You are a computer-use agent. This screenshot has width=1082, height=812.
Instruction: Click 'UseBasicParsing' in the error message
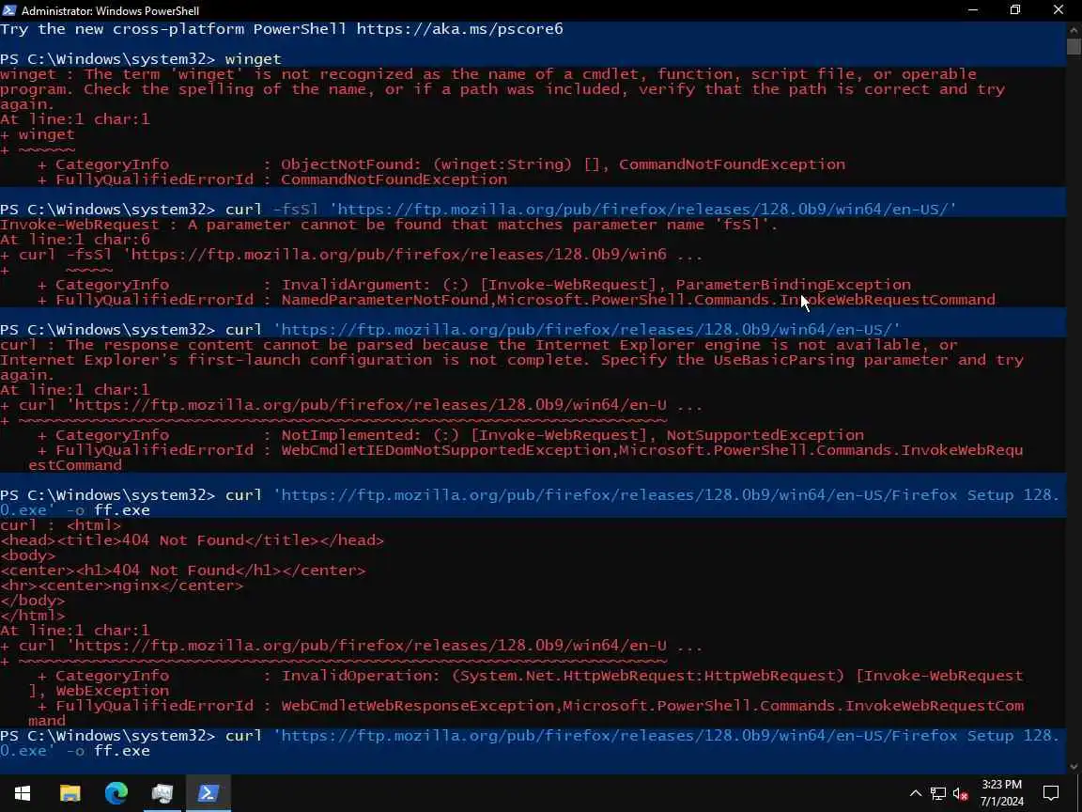pos(783,360)
